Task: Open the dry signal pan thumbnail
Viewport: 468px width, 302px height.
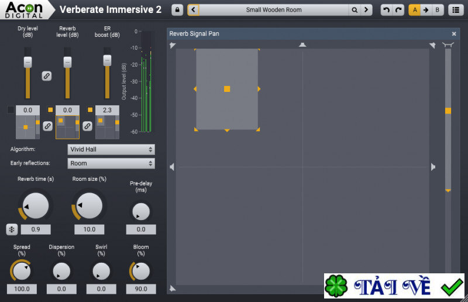Action: [x=27, y=127]
